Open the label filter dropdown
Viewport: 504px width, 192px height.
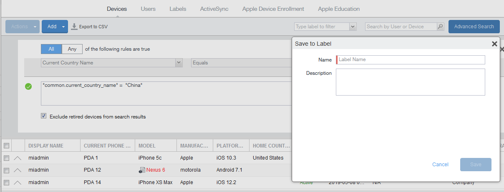point(353,27)
